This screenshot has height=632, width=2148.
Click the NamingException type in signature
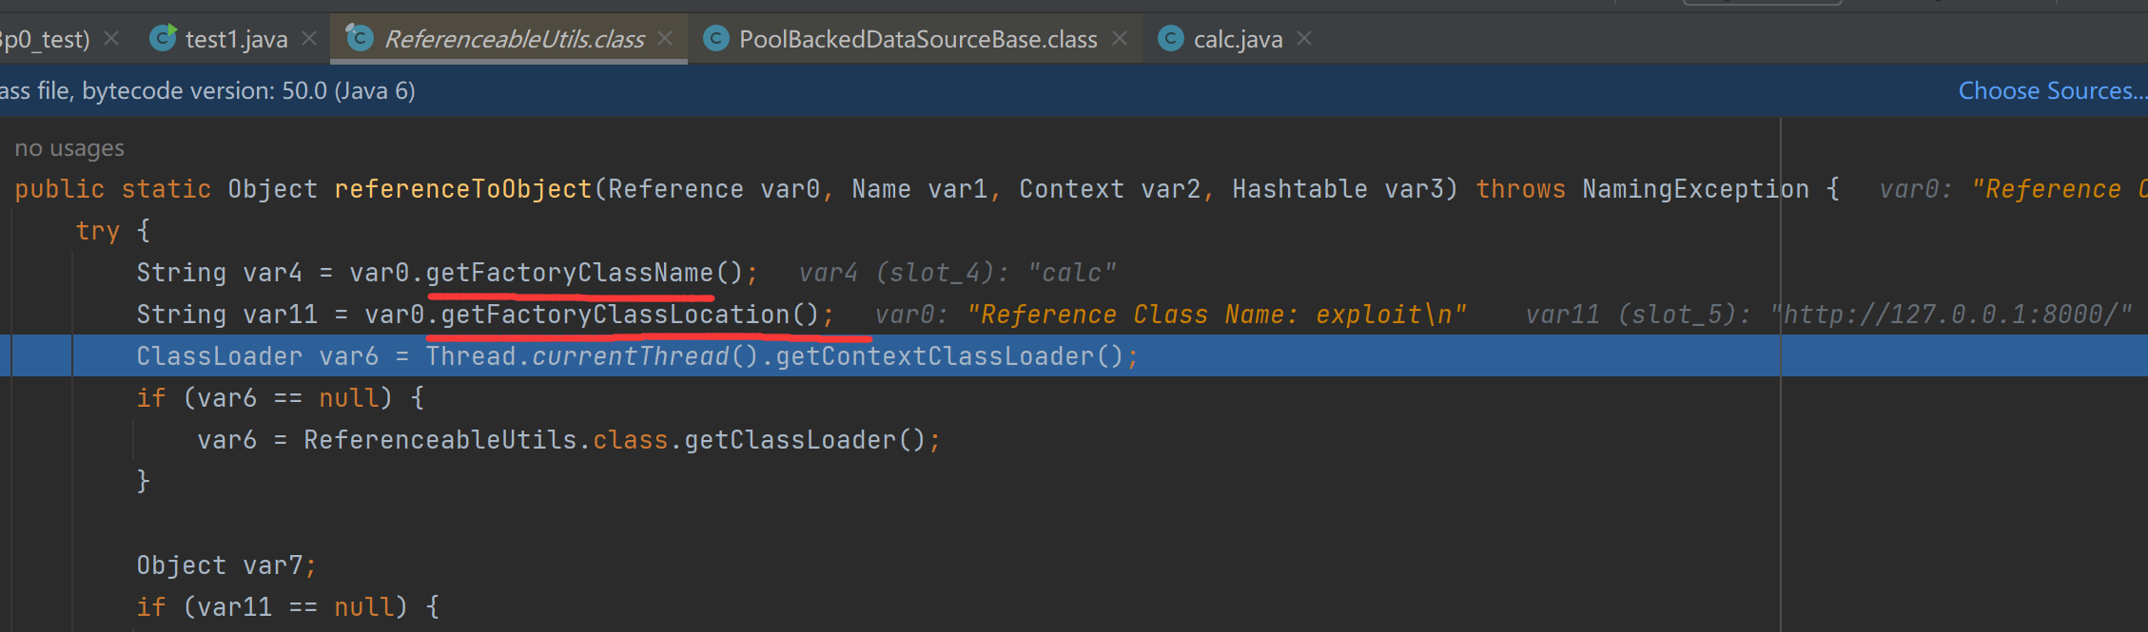coord(1695,189)
